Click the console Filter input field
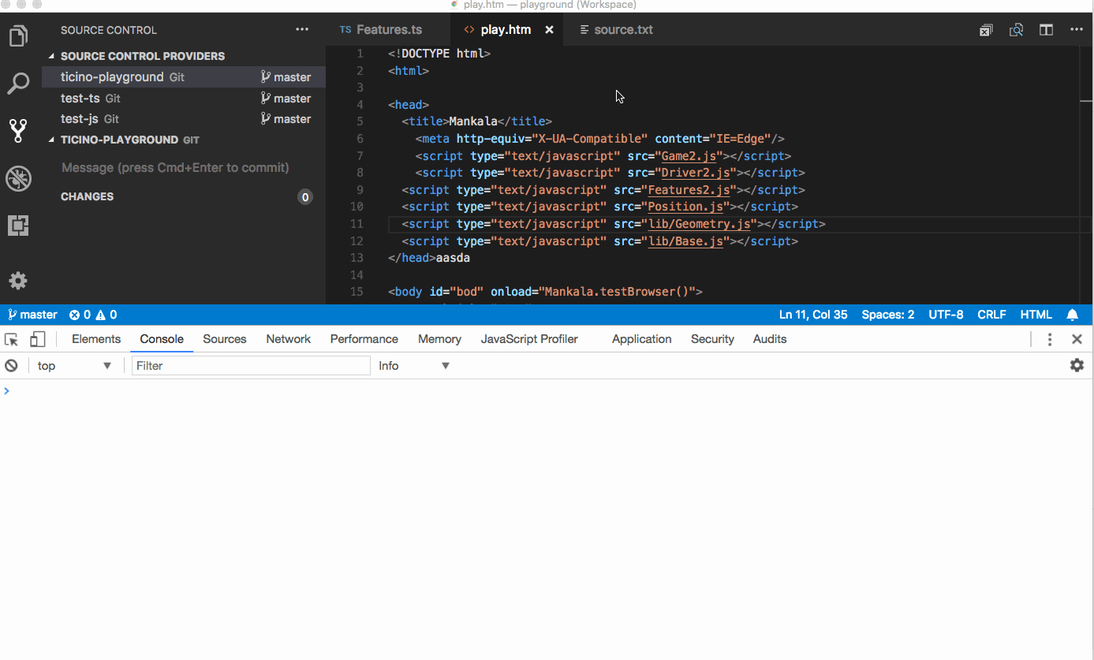Screen dimensions: 1094x660 250,365
